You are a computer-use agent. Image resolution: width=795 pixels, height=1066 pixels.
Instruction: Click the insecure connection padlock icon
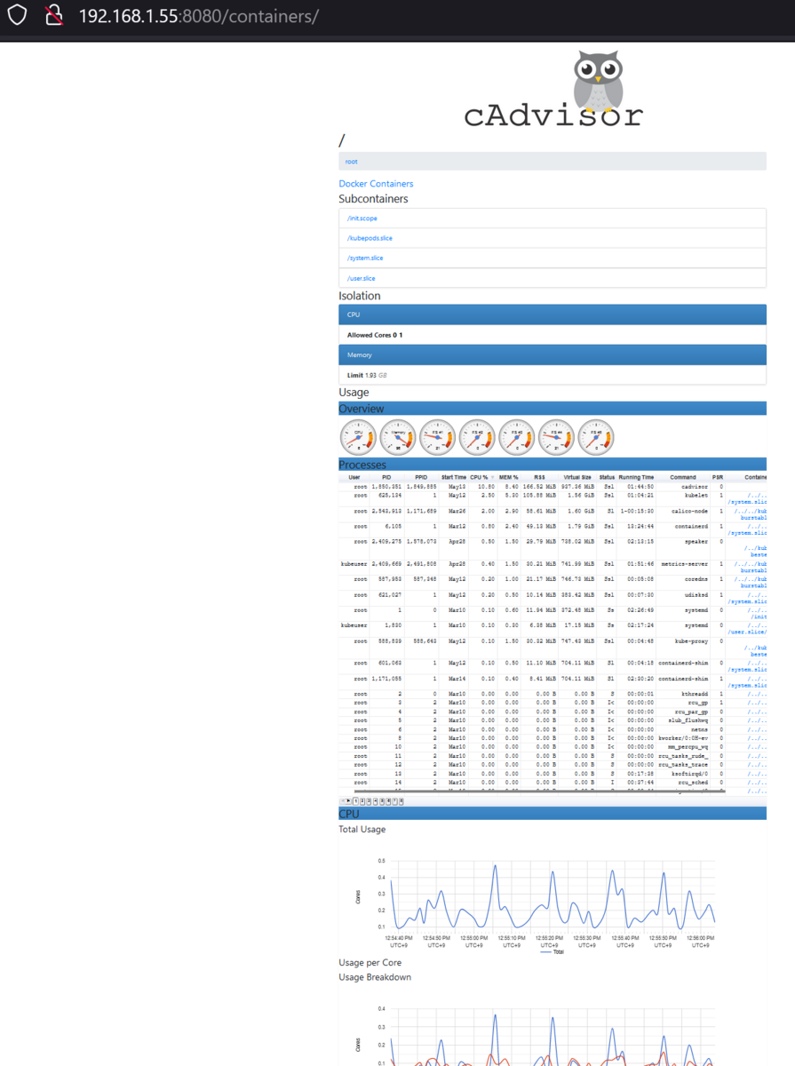point(54,16)
